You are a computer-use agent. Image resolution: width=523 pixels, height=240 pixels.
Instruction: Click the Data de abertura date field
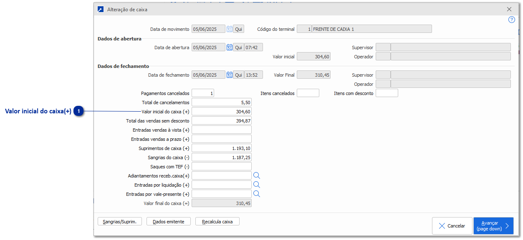click(x=208, y=47)
